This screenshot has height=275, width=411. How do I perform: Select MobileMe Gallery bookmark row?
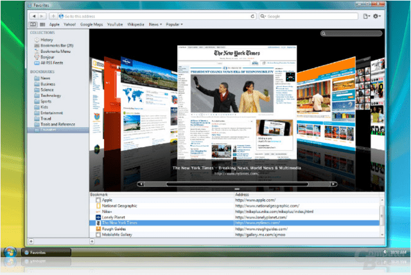[234, 235]
